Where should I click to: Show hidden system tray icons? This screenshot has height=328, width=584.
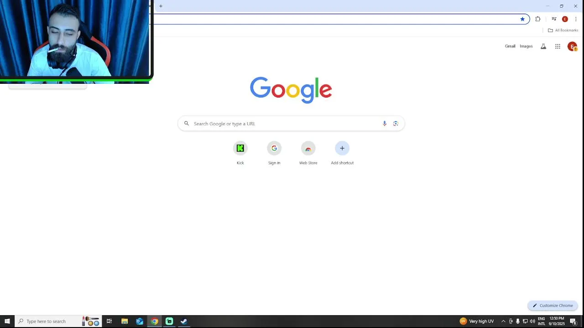(x=503, y=321)
